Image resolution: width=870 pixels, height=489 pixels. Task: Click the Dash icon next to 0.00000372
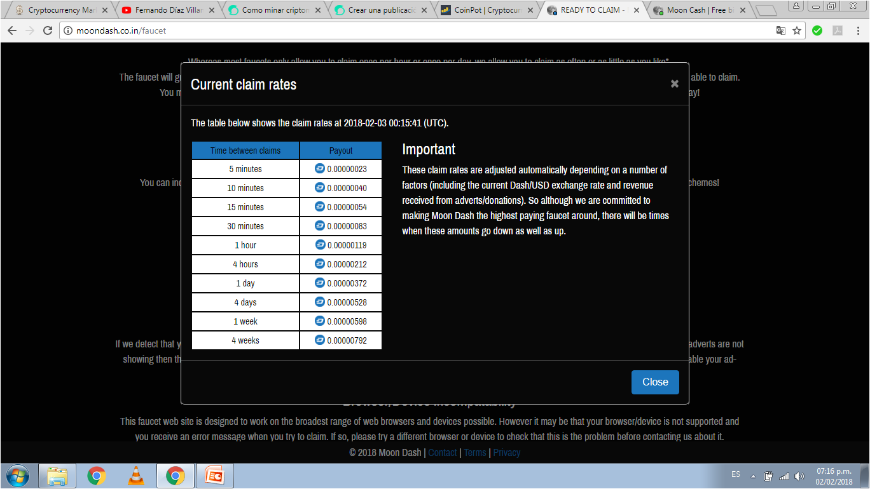click(320, 283)
